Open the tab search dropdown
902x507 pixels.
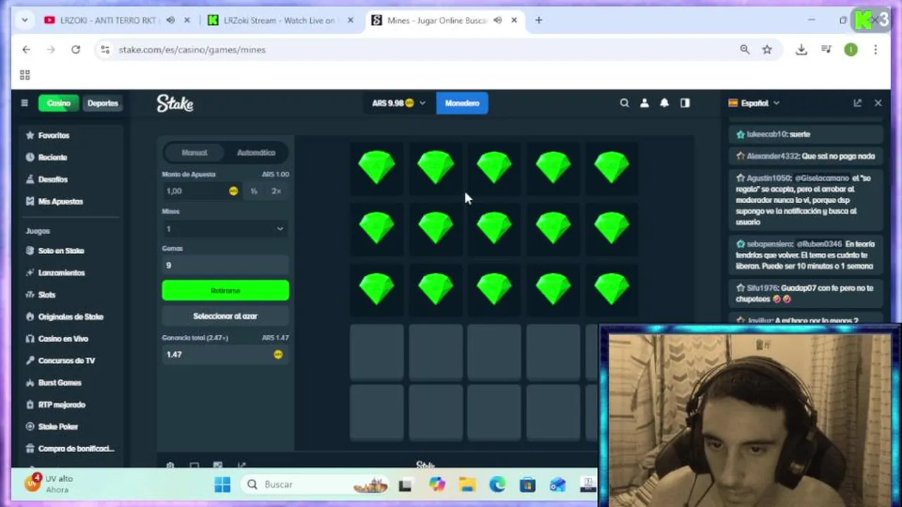click(25, 20)
